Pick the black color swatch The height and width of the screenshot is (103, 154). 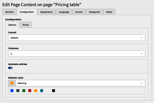pyautogui.click(x=54, y=90)
